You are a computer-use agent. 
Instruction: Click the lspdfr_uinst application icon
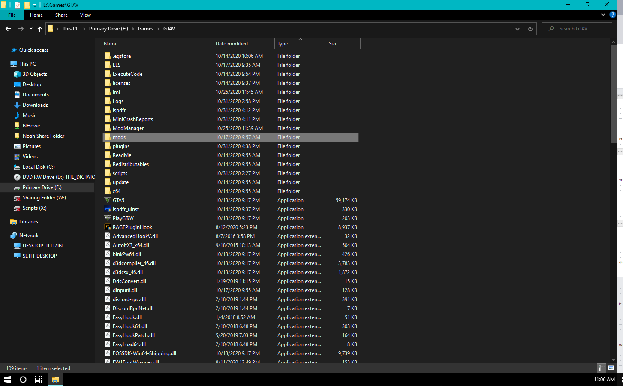point(108,209)
